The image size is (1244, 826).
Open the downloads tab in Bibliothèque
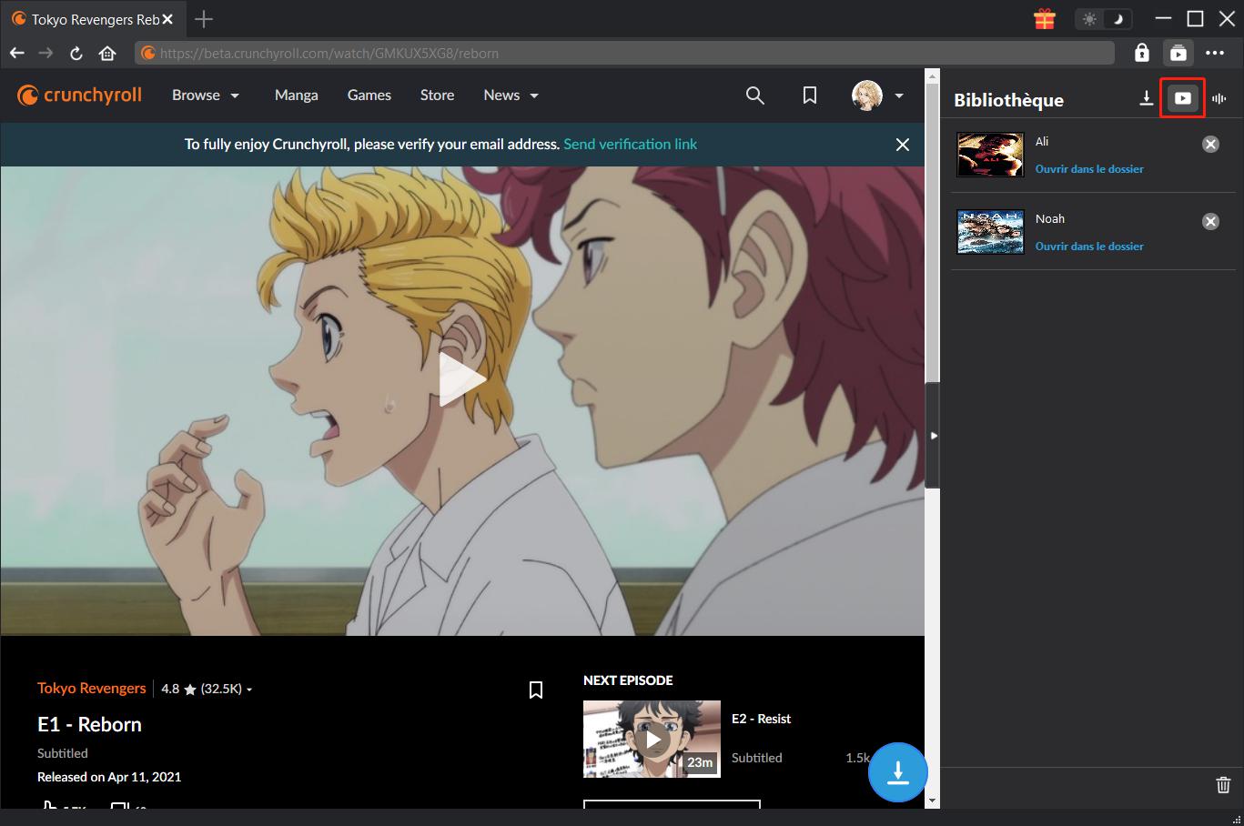point(1147,98)
